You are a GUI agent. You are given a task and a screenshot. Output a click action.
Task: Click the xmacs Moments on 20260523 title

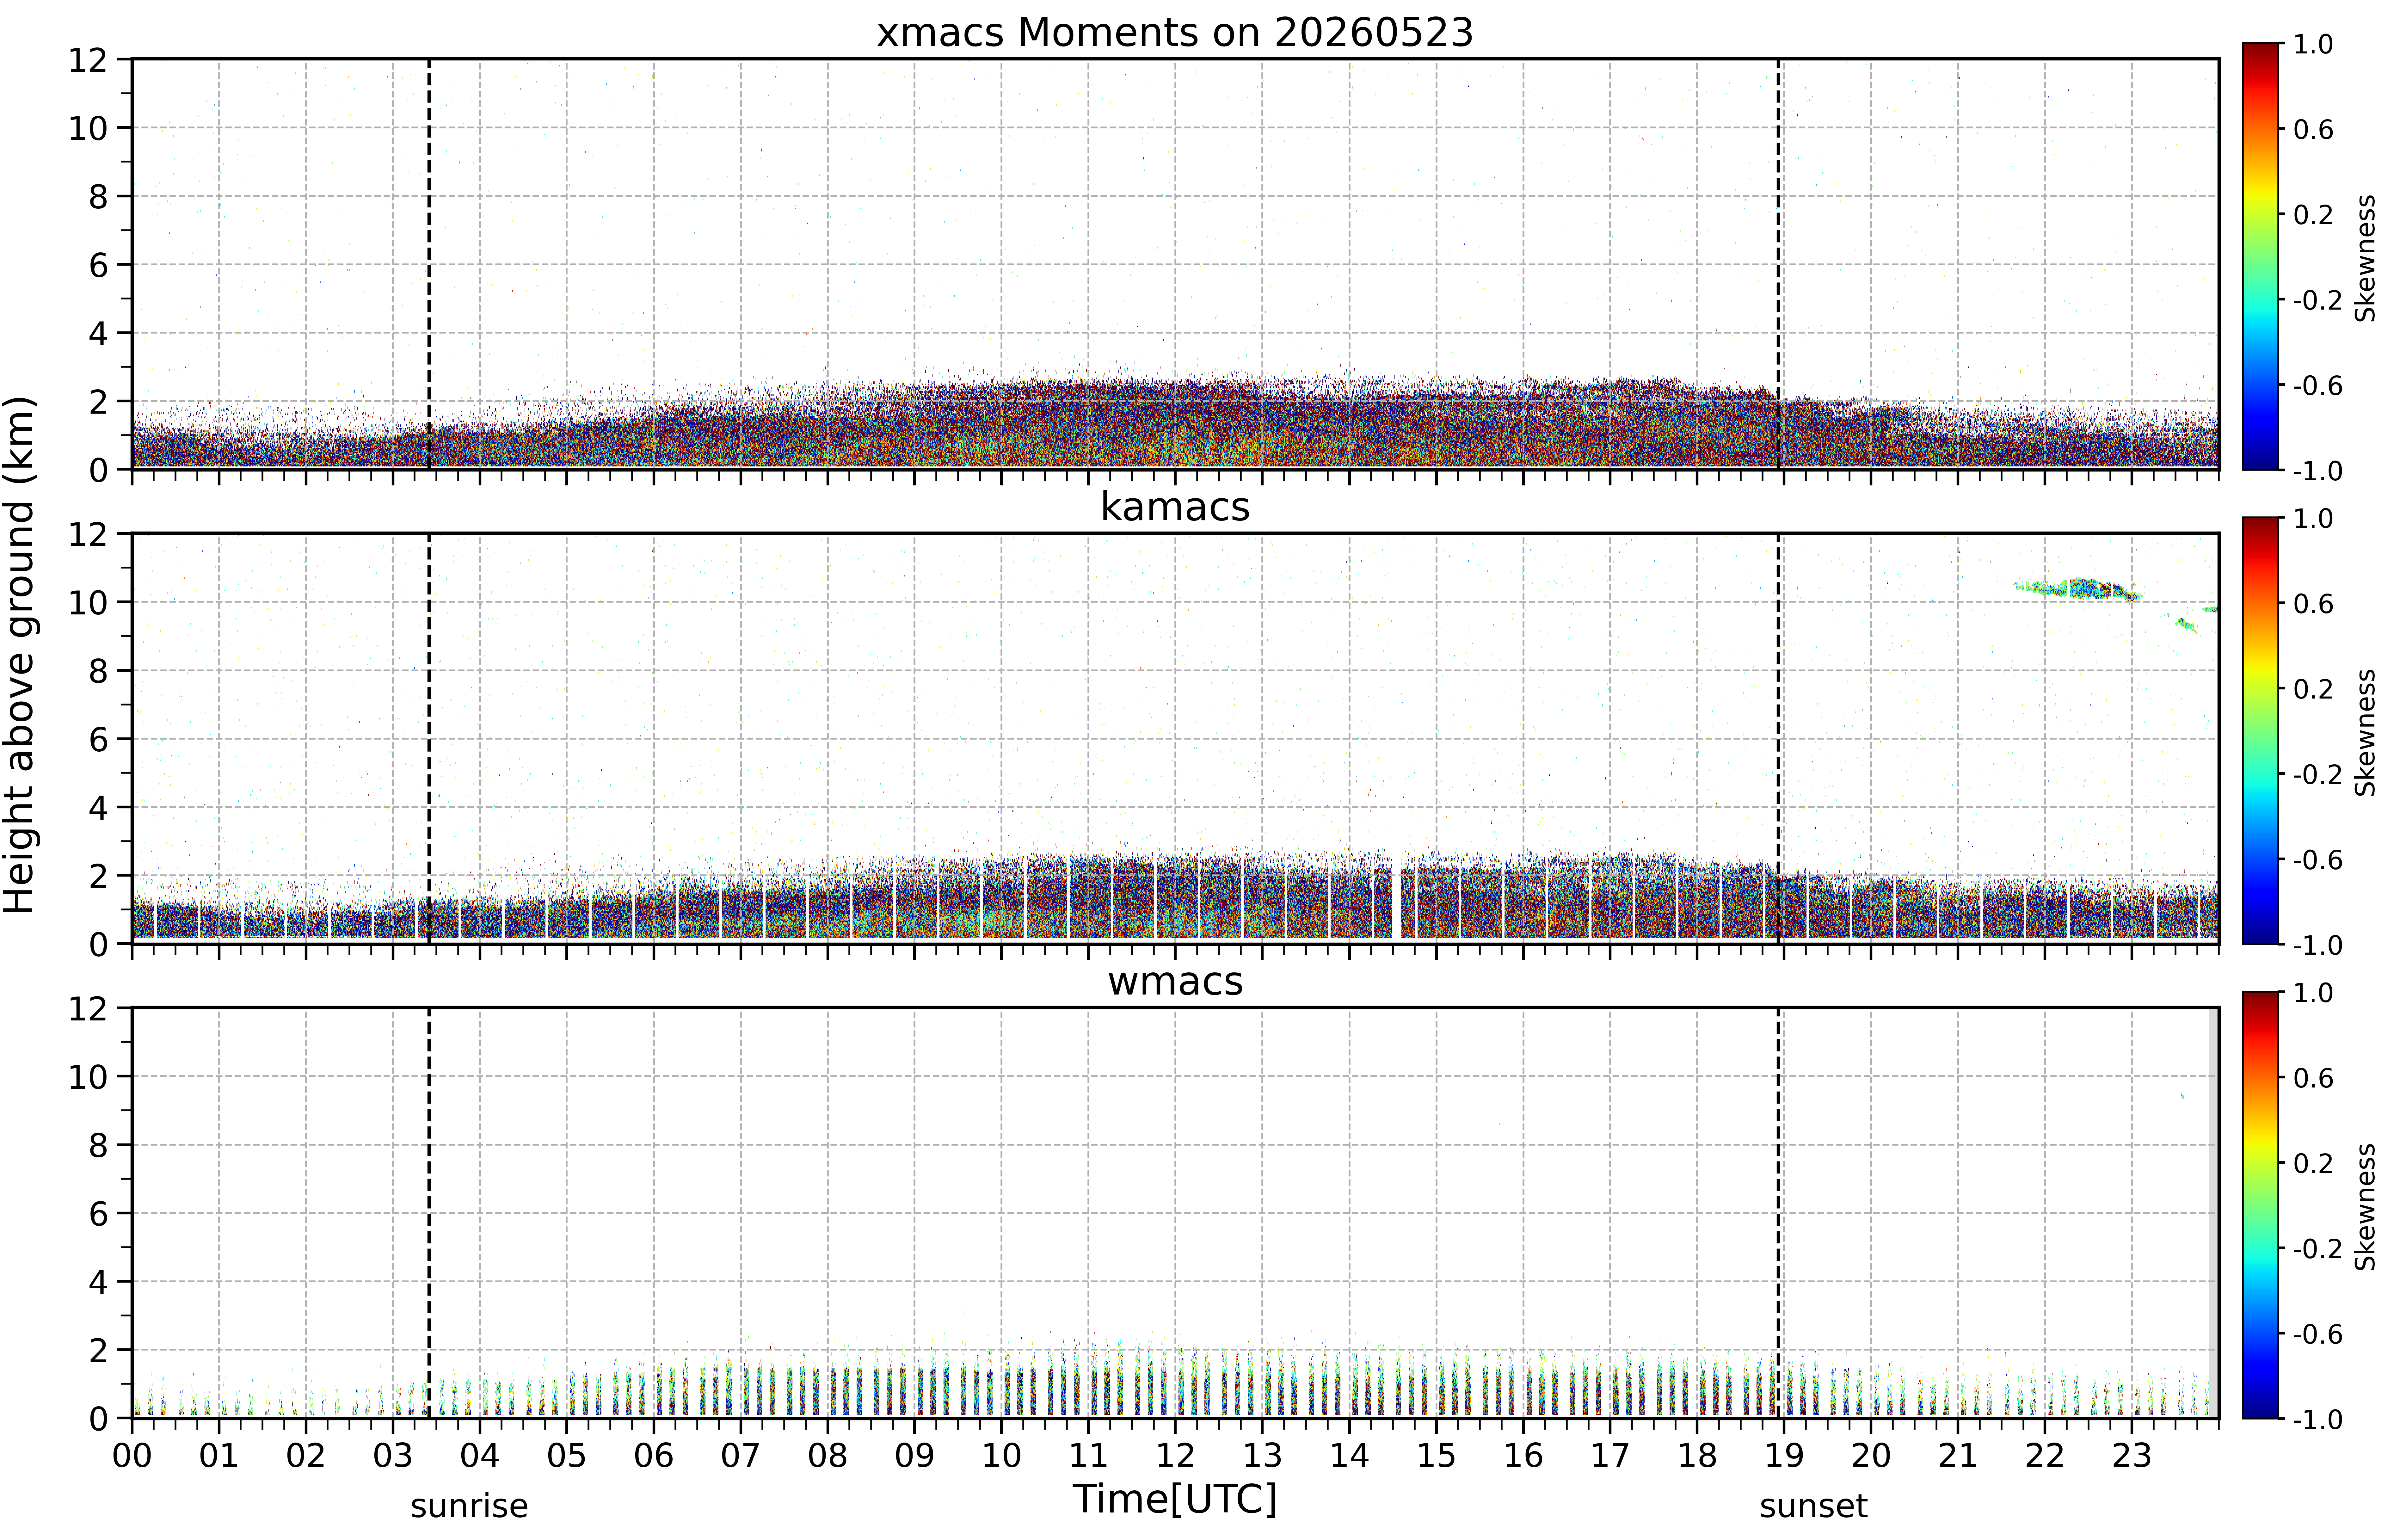coord(1175,33)
